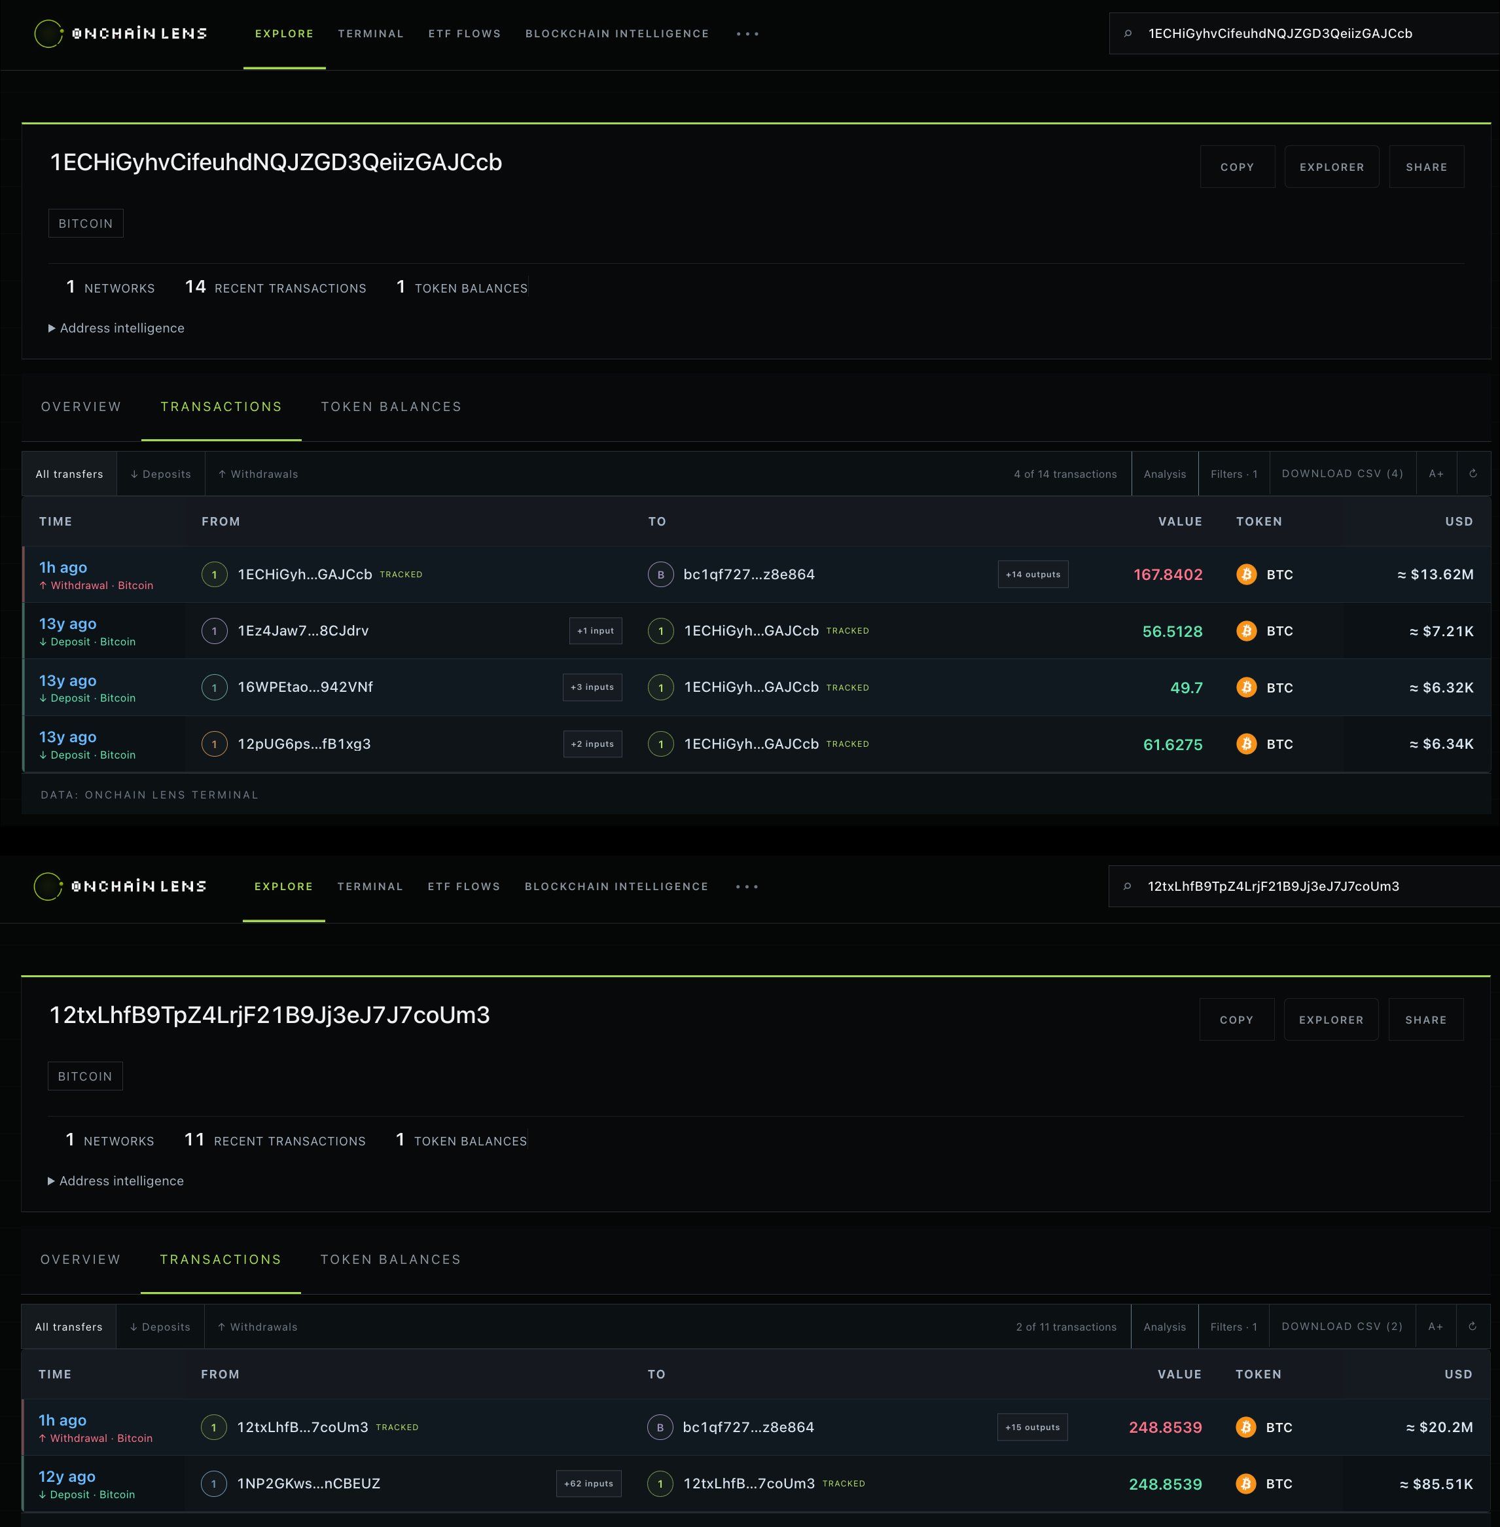Click the Bitcoin token icon in the 61.6275 row
Screen dimensions: 1500x1527
pos(1246,744)
